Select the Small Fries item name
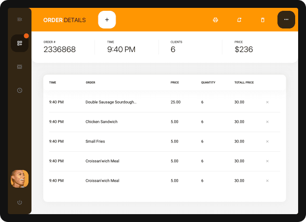 95,141
